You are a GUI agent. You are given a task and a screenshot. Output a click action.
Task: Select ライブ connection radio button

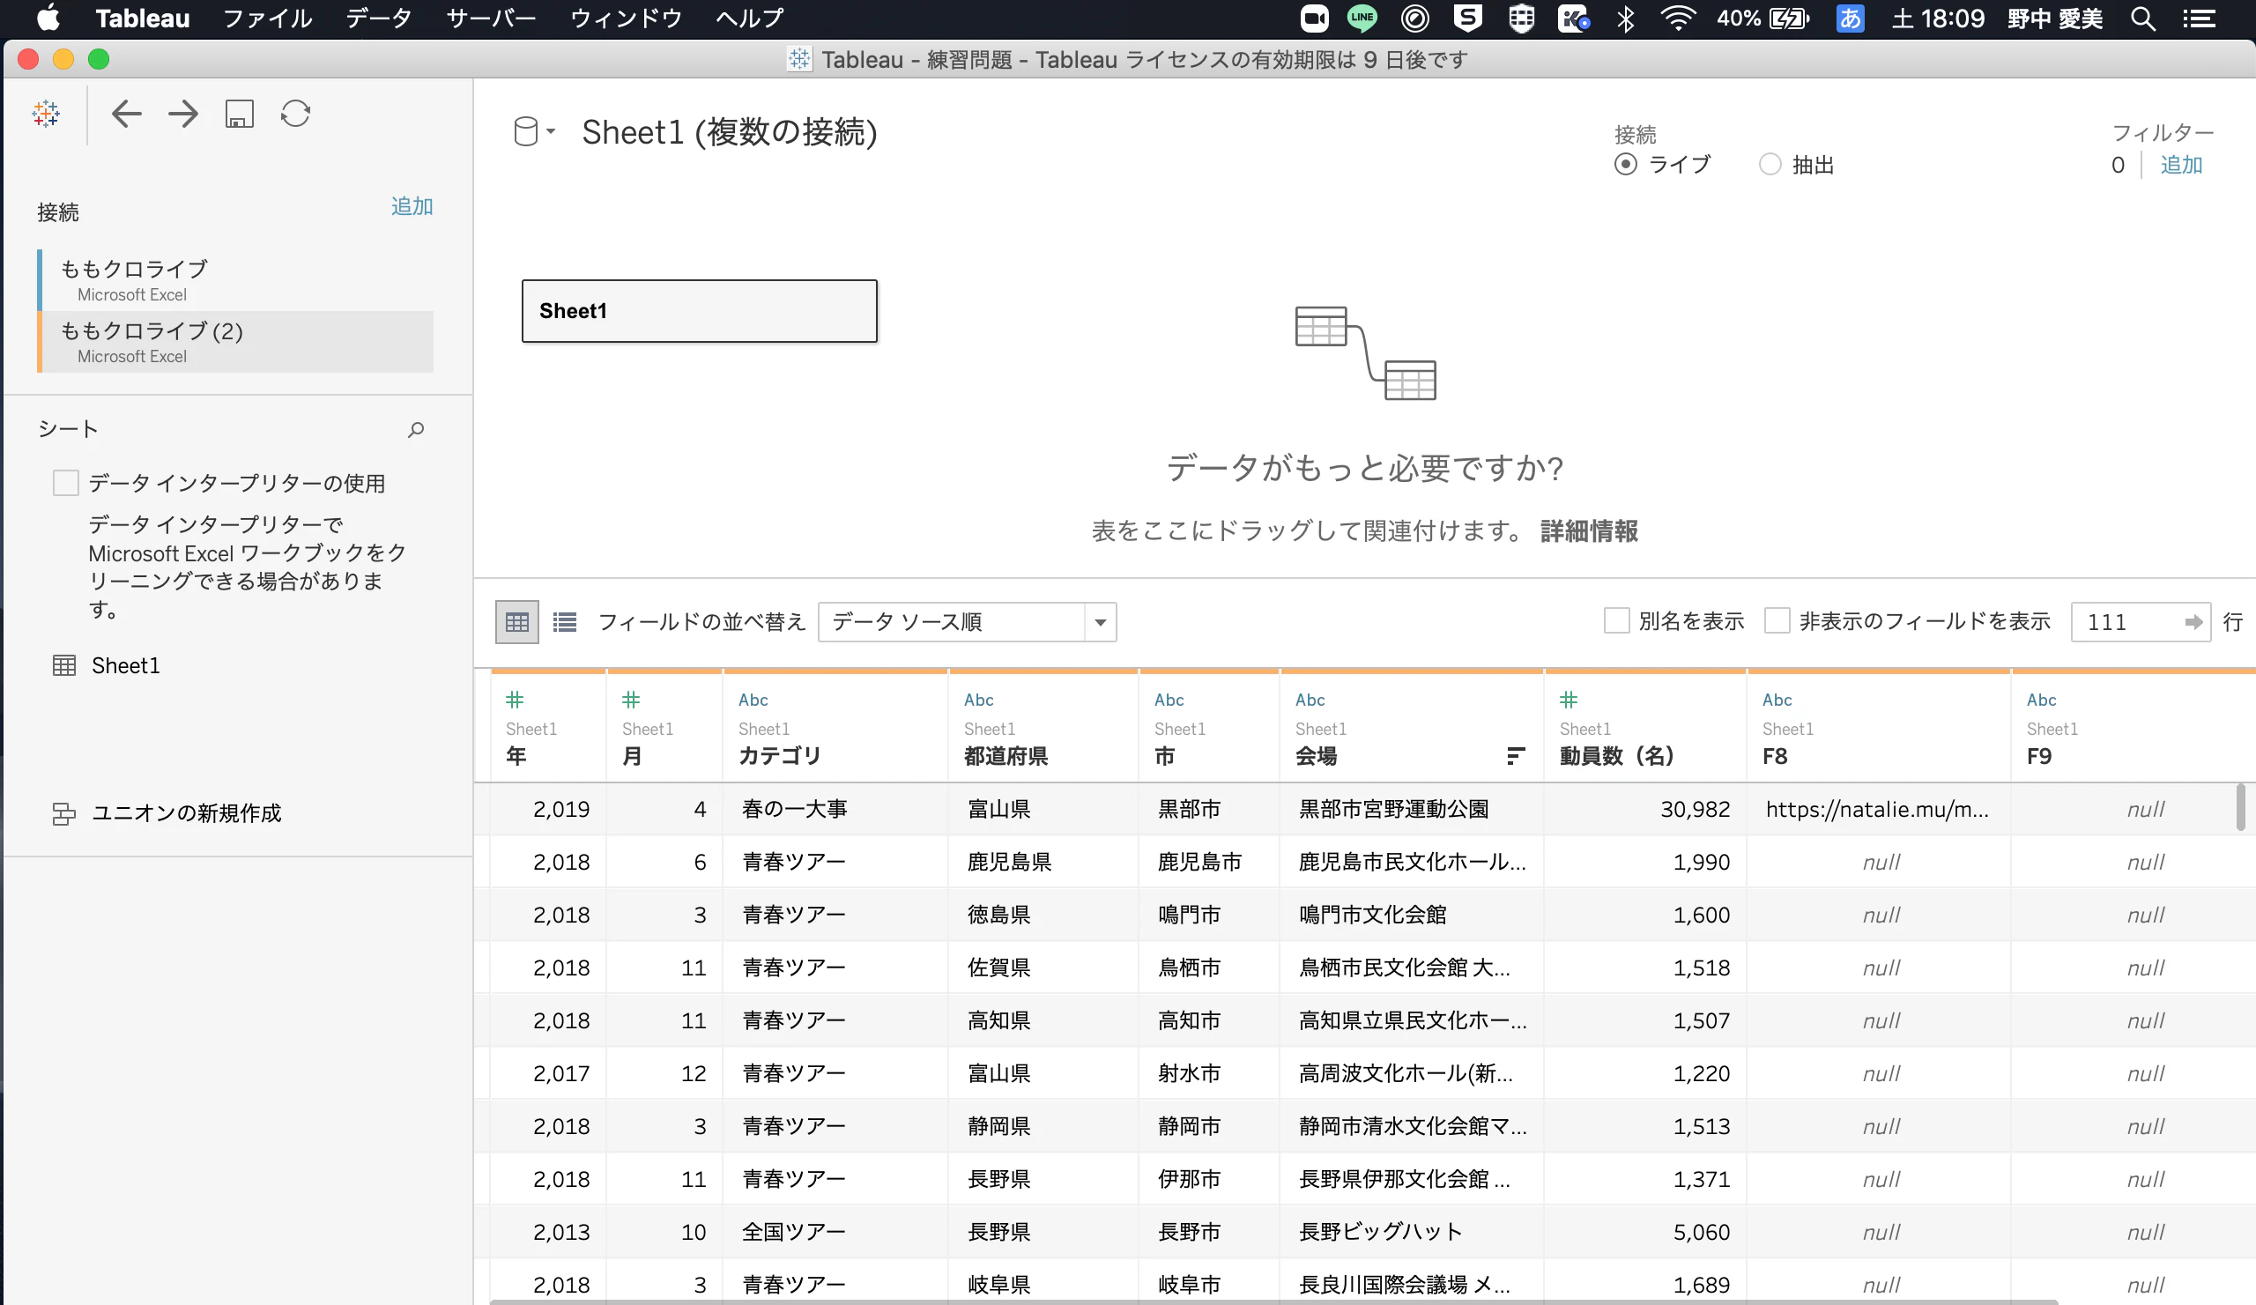pos(1626,165)
